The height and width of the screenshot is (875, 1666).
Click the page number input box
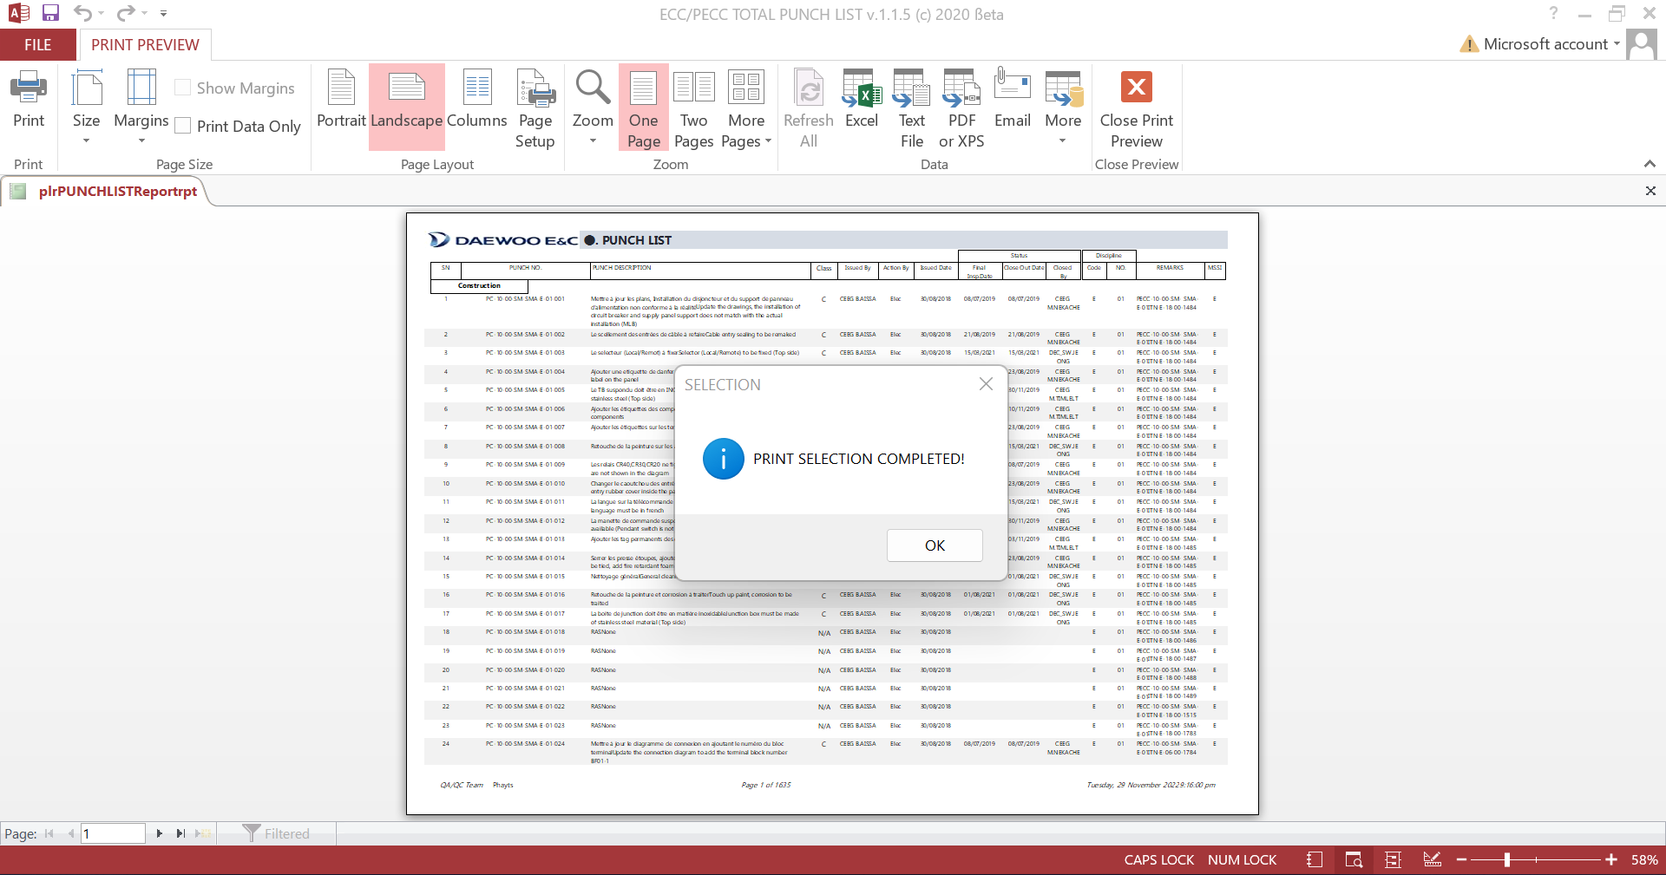pos(114,833)
